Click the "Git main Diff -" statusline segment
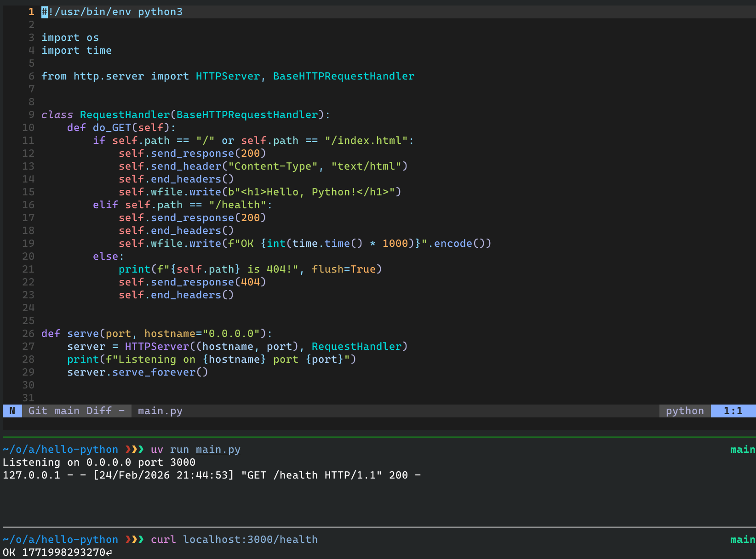Viewport: 756px width, 559px height. coord(76,411)
